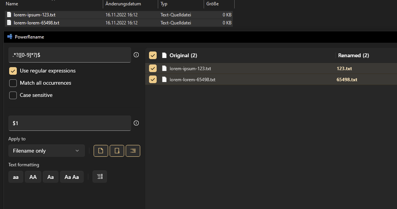Toggle include folders button
Viewport: 397px width, 209px height.
click(x=117, y=151)
